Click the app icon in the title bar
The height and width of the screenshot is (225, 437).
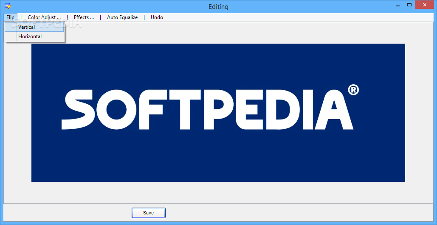coord(8,6)
